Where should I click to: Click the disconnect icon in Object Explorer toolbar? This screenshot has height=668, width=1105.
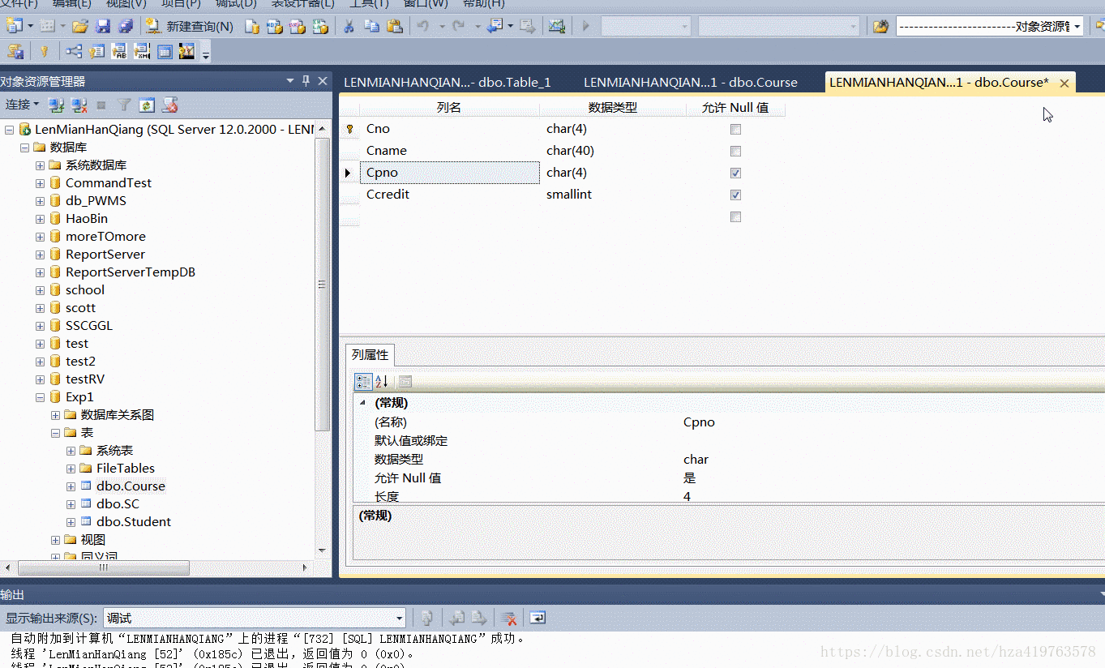(79, 105)
